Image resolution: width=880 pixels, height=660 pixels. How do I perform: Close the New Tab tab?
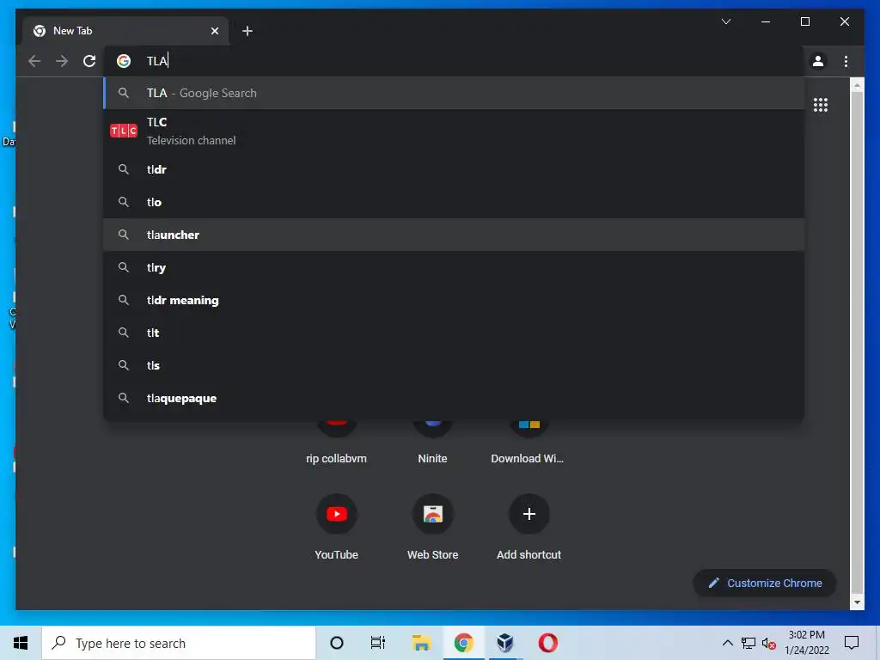(x=214, y=31)
